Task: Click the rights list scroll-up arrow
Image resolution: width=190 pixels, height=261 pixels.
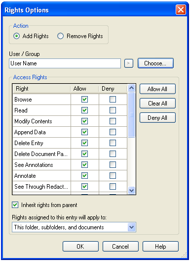Action: (x=131, y=88)
